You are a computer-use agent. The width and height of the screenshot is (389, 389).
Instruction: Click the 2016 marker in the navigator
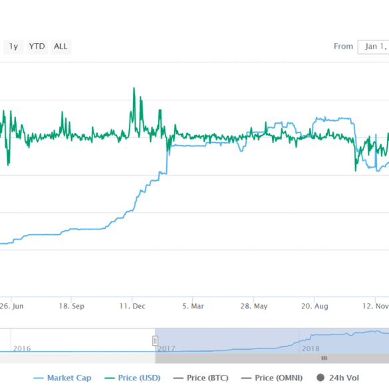(x=22, y=348)
